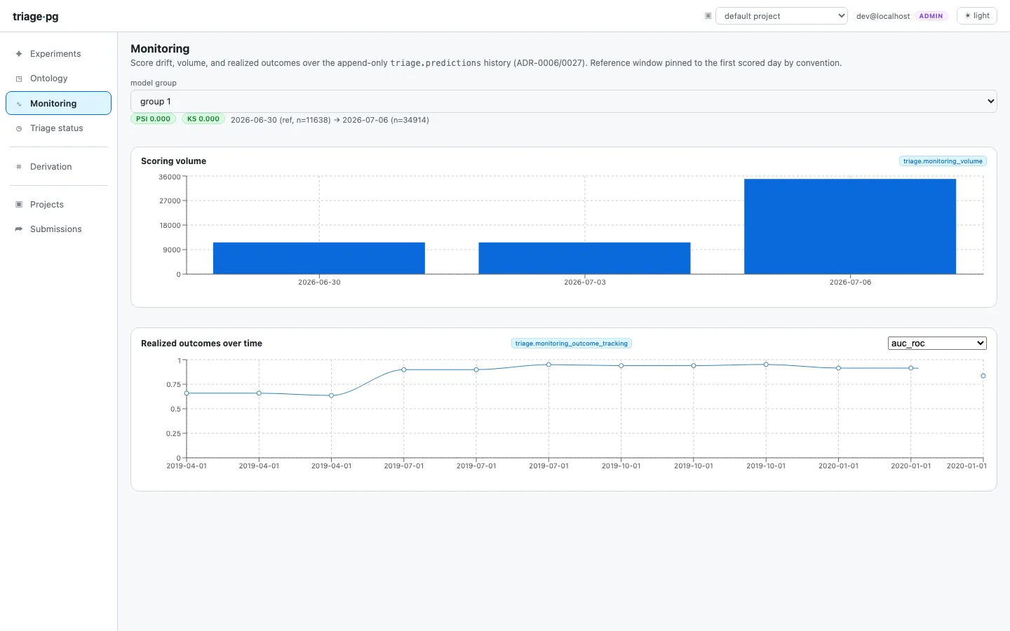
Task: Open Experiments page
Action: [58, 54]
